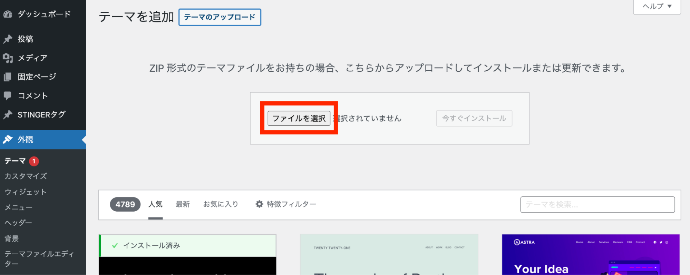Click テーマのアップロード button

click(x=220, y=17)
